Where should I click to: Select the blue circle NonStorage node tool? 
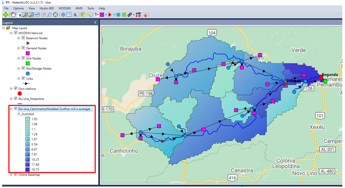tap(118, 15)
